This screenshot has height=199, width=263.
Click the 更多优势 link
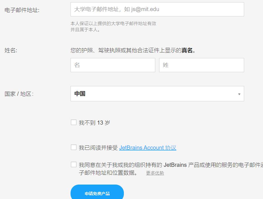tap(155, 173)
